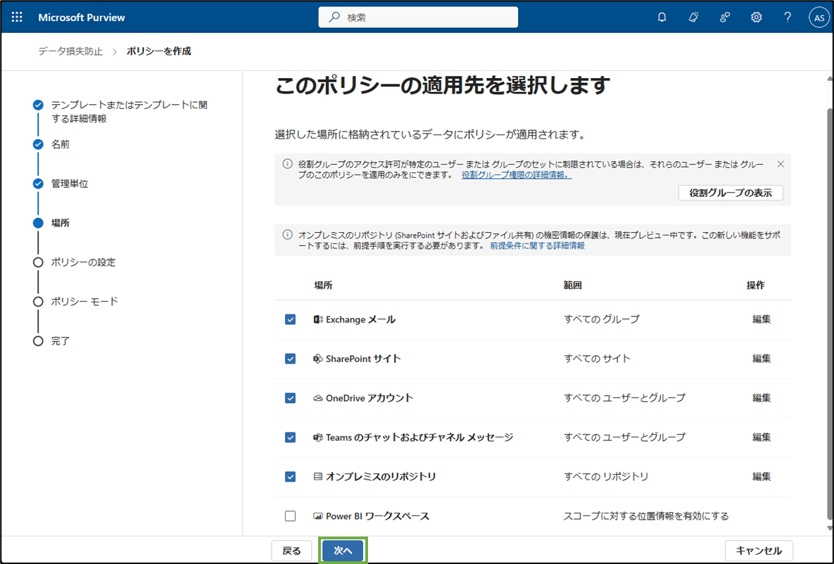Click info icon in role group banner
834x564 pixels.
tap(287, 164)
